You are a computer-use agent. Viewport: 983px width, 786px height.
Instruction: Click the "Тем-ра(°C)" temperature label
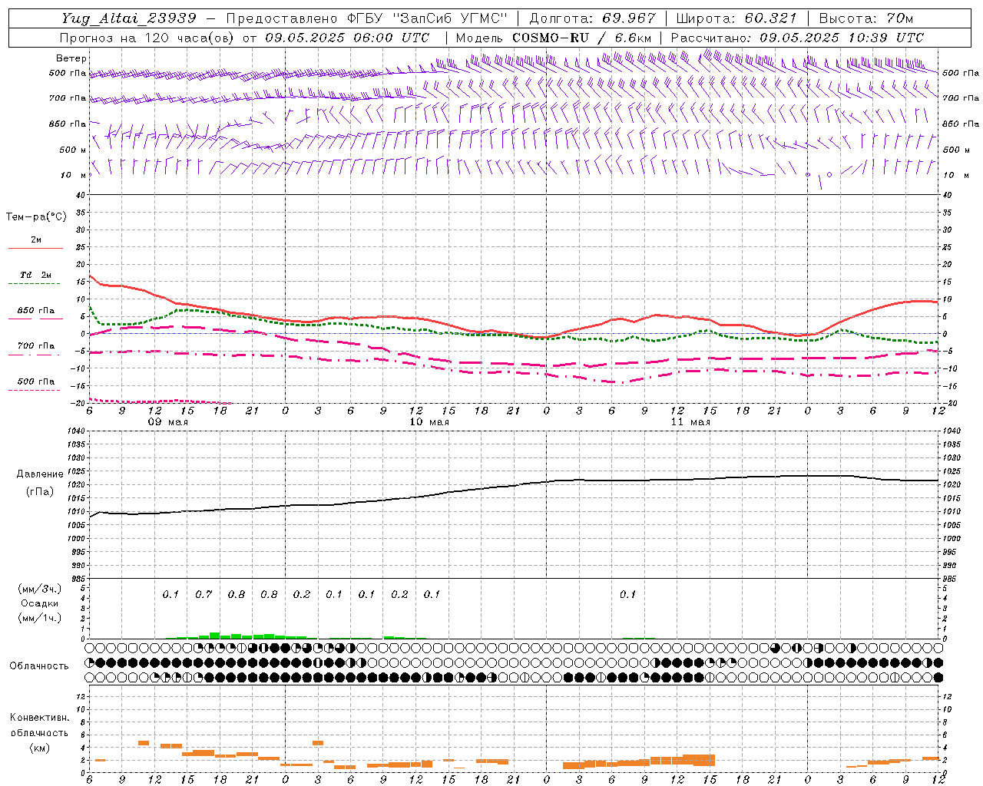[x=36, y=217]
